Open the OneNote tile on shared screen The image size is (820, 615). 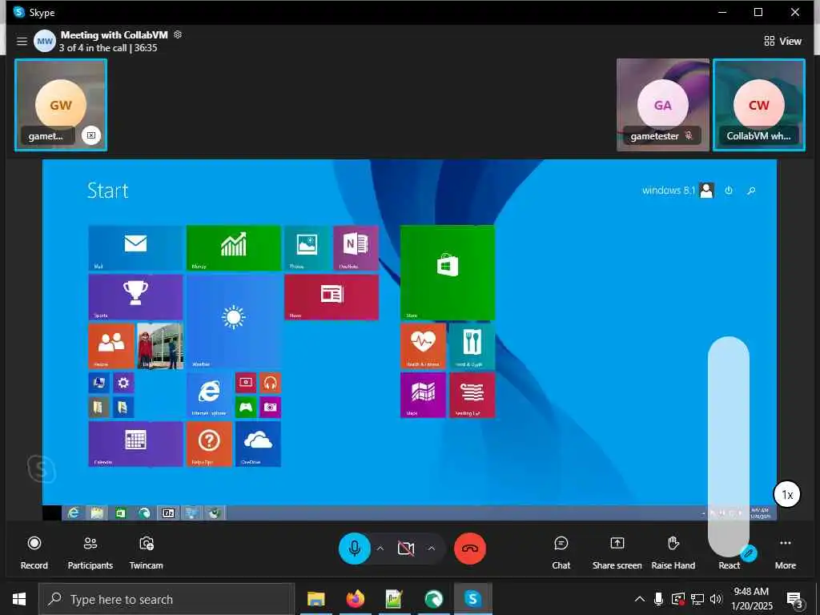click(356, 248)
